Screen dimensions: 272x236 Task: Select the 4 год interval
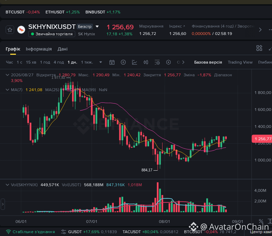(59, 62)
